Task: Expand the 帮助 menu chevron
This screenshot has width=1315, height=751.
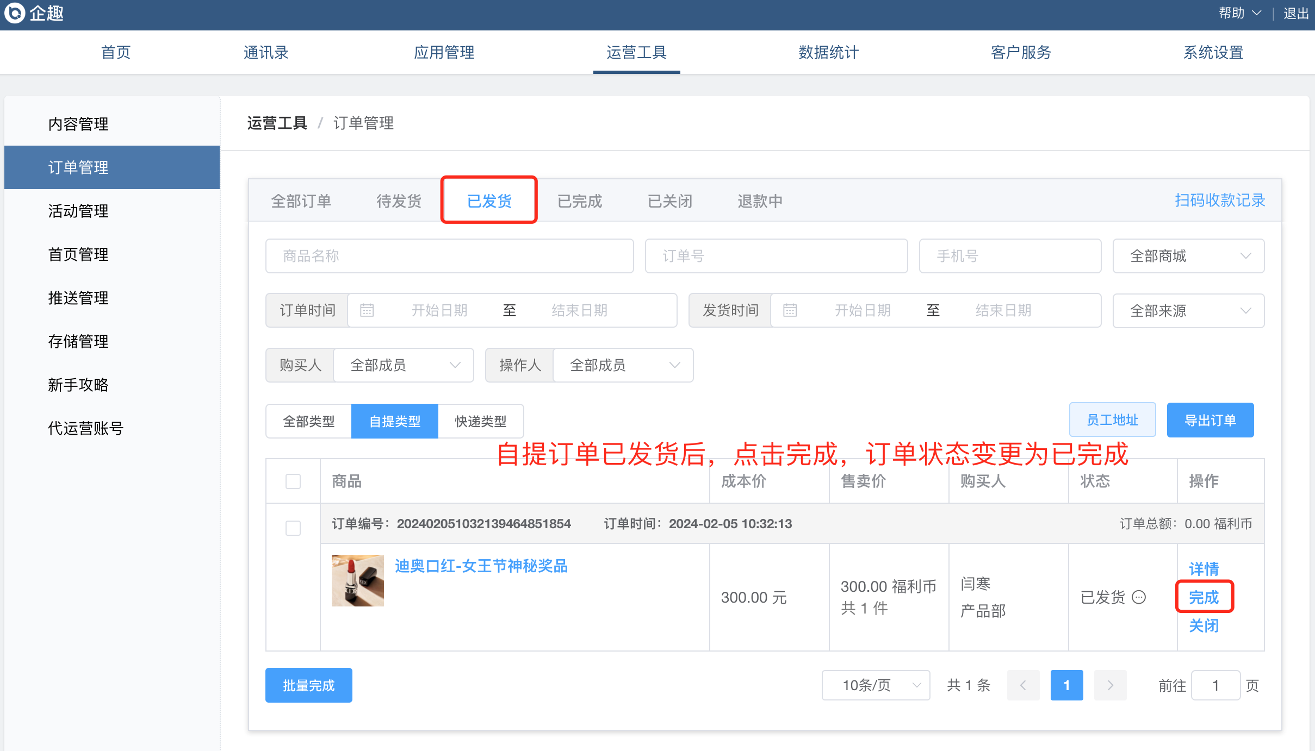Action: click(1257, 13)
